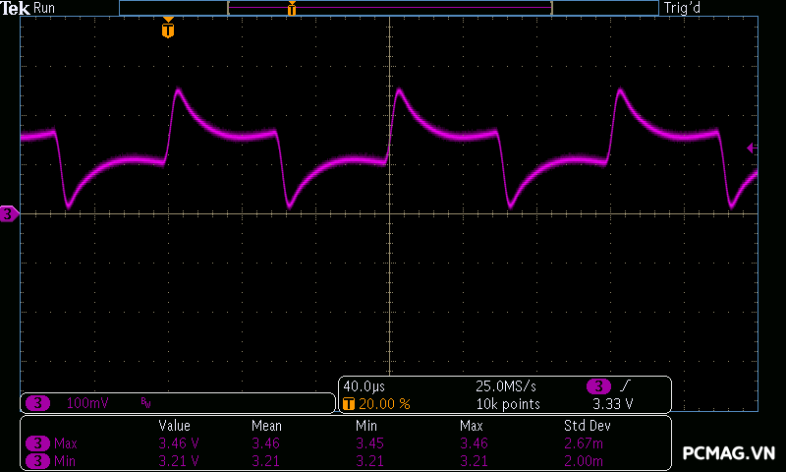Image resolution: width=786 pixels, height=472 pixels.
Task: Click the channel 3 badge in Max row
Action: (37, 443)
